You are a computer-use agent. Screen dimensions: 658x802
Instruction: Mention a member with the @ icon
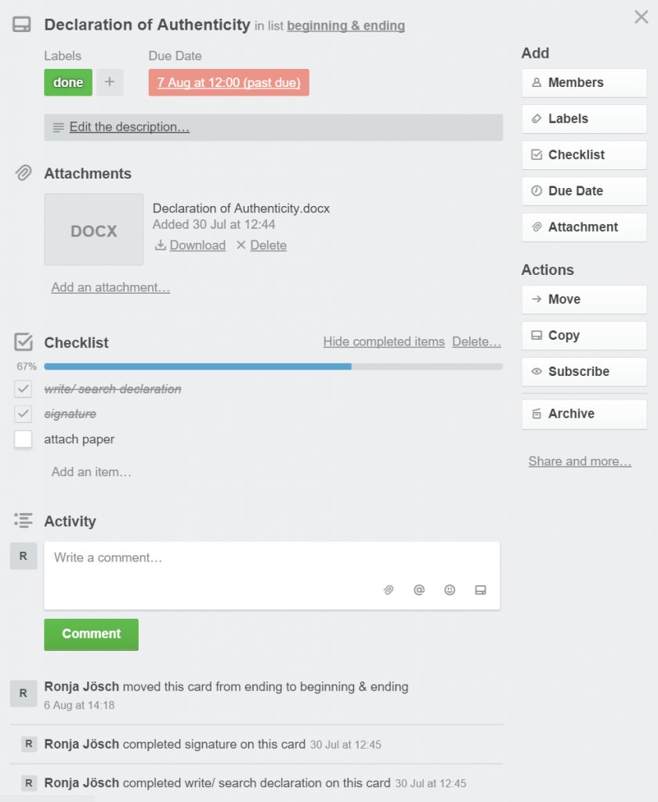[x=419, y=591]
